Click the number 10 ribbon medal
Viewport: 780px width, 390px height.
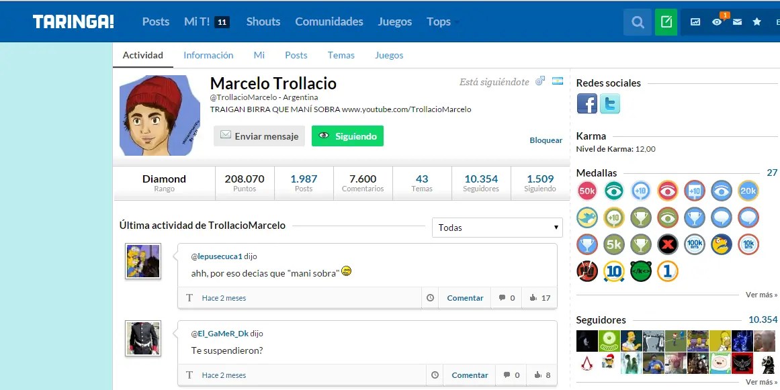(x=614, y=271)
